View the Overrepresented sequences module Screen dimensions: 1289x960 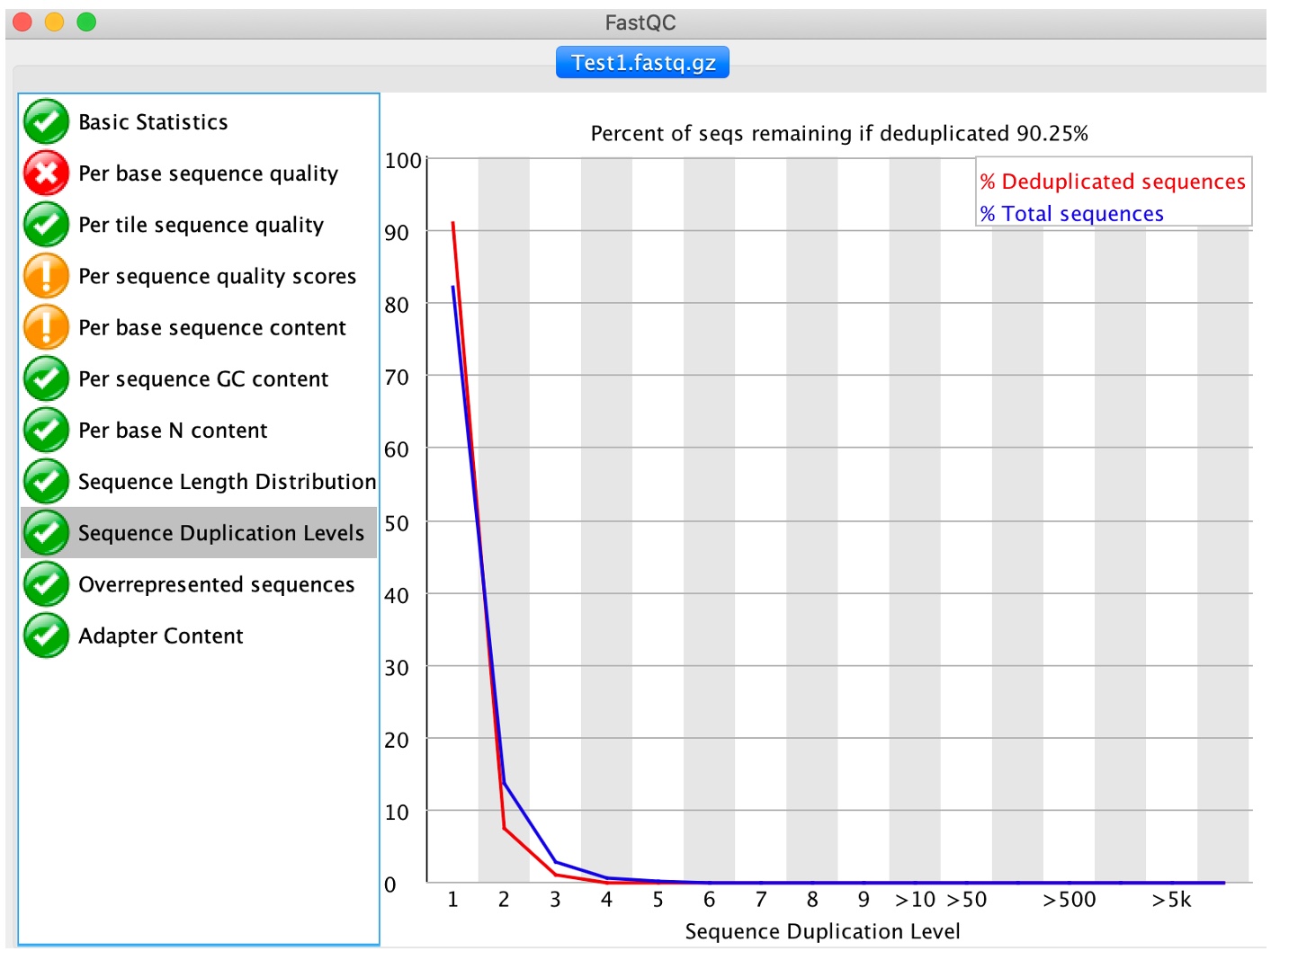(x=216, y=584)
